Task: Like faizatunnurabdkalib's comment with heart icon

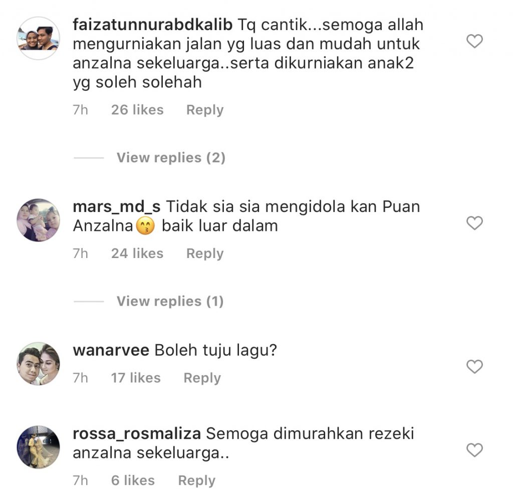Action: coord(474,41)
